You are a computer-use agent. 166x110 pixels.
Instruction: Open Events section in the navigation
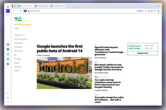point(18,67)
